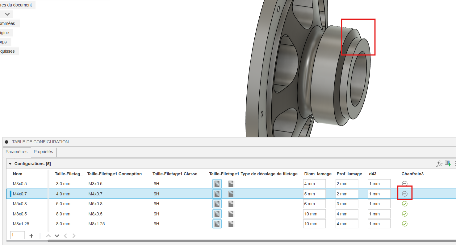The height and width of the screenshot is (245, 456).
Task: Open the fx parameters icon in Configurations header
Action: (x=439, y=164)
